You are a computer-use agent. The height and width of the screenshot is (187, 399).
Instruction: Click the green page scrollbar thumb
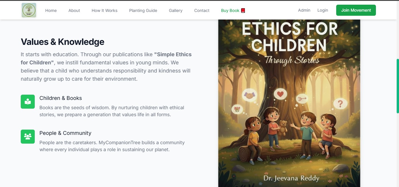click(398, 86)
